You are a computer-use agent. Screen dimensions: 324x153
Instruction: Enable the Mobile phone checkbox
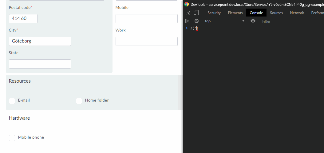tap(12, 138)
